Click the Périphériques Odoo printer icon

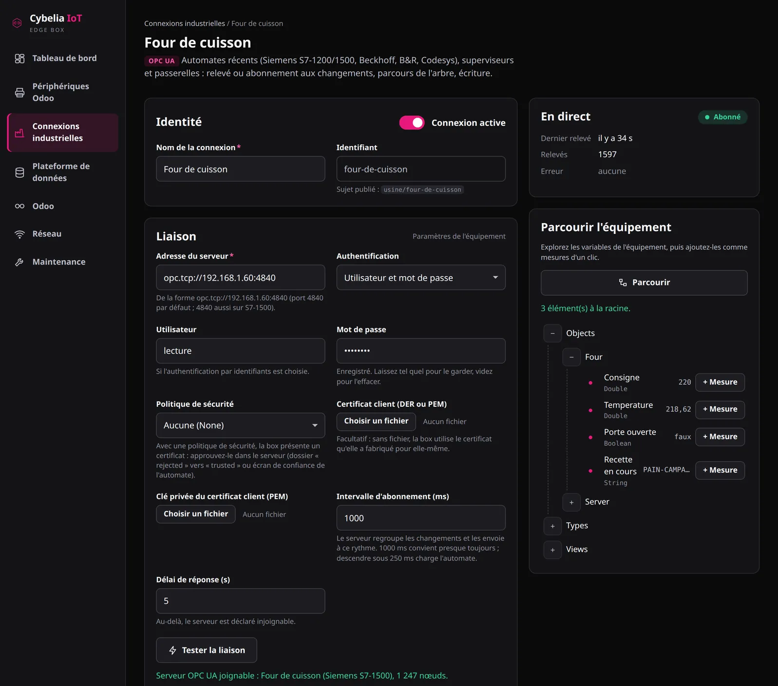19,93
